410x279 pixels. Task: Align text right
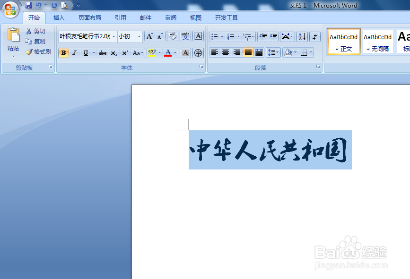coord(237,52)
